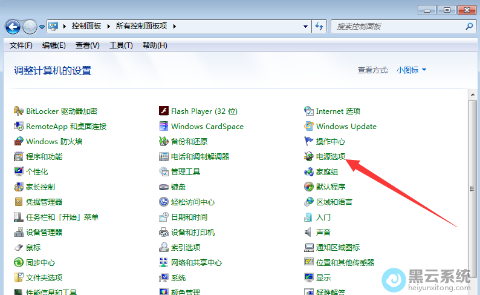
Task: Open the Programs and Features (程序和功能) link
Action: [x=44, y=157]
